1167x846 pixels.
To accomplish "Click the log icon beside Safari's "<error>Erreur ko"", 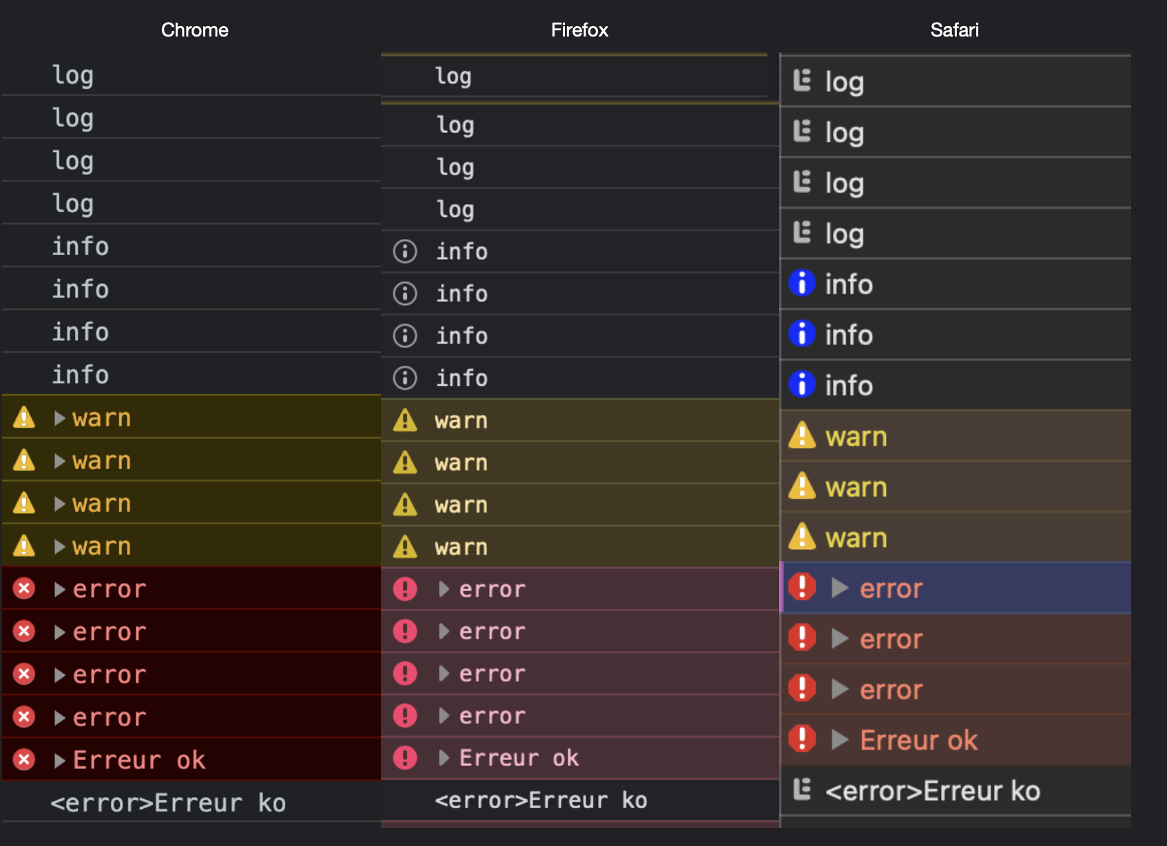I will pos(802,790).
